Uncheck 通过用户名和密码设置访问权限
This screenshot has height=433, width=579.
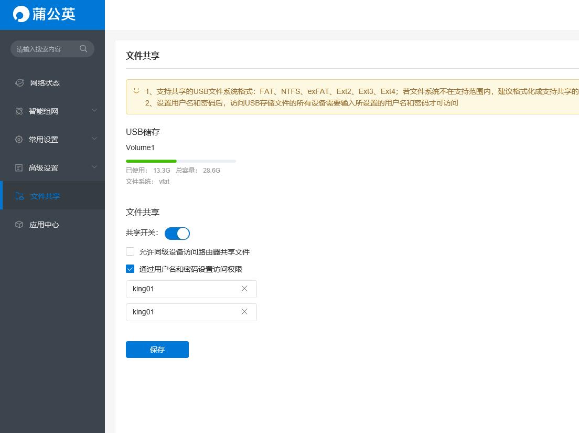pyautogui.click(x=130, y=269)
